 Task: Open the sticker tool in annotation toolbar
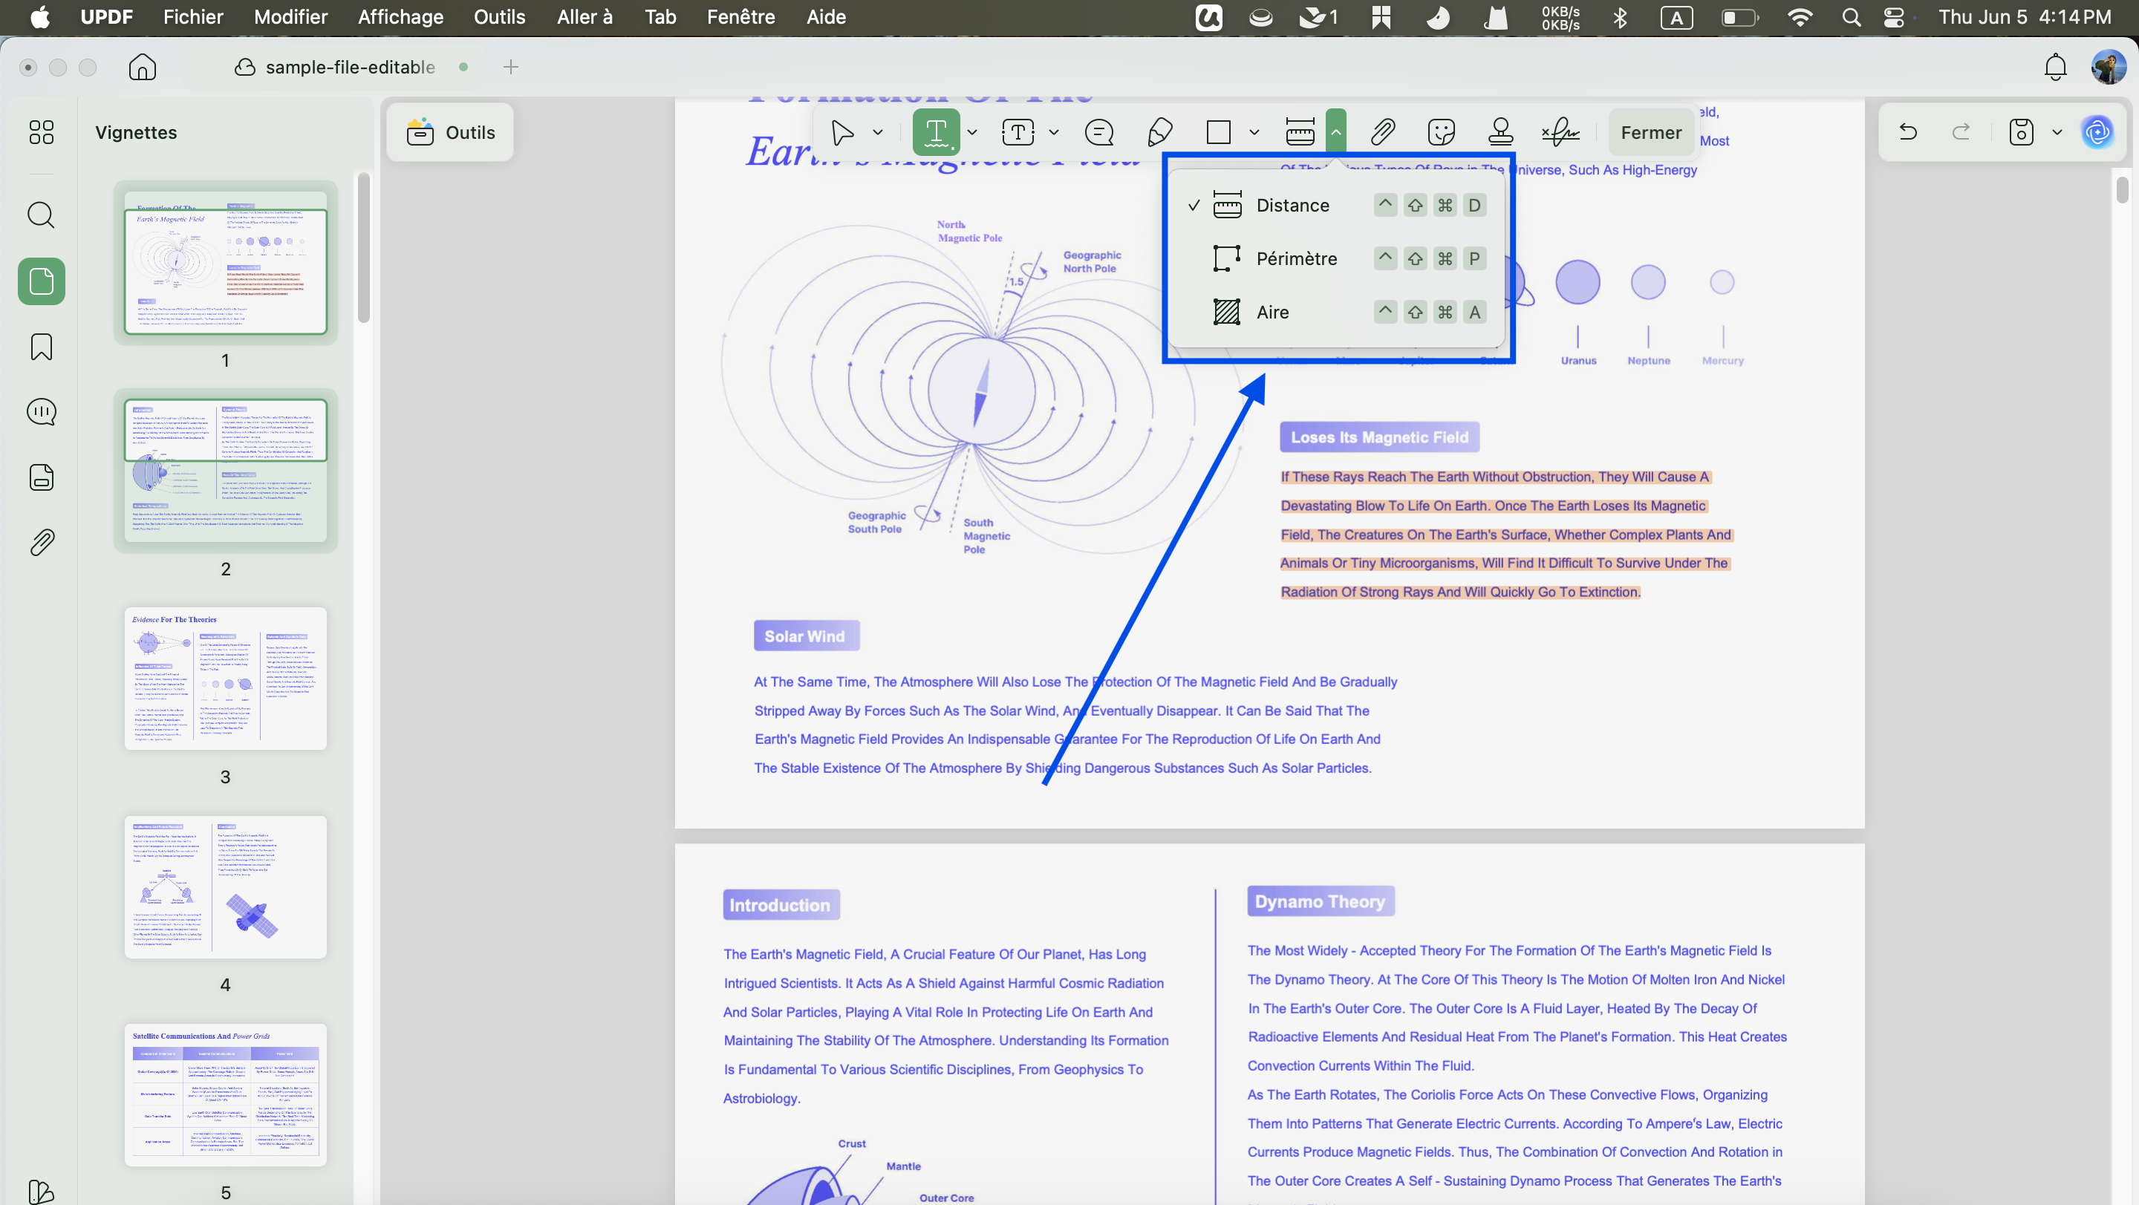point(1442,132)
